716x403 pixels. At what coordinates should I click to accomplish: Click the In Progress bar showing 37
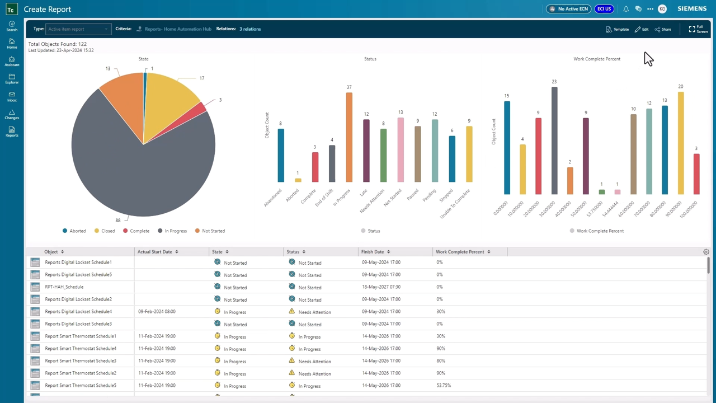(349, 137)
